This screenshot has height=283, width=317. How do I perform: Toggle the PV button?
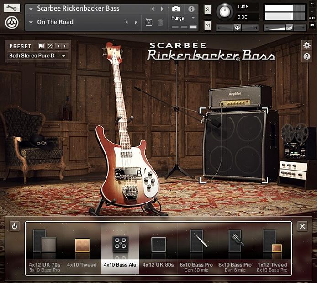pos(312,25)
